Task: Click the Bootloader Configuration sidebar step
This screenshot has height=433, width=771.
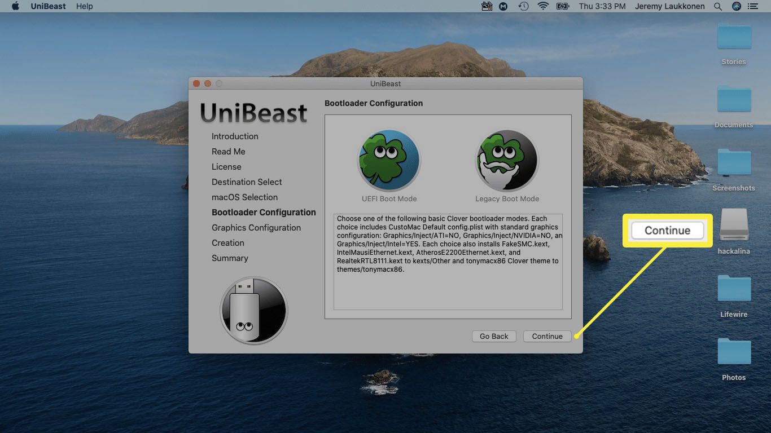Action: 264,213
